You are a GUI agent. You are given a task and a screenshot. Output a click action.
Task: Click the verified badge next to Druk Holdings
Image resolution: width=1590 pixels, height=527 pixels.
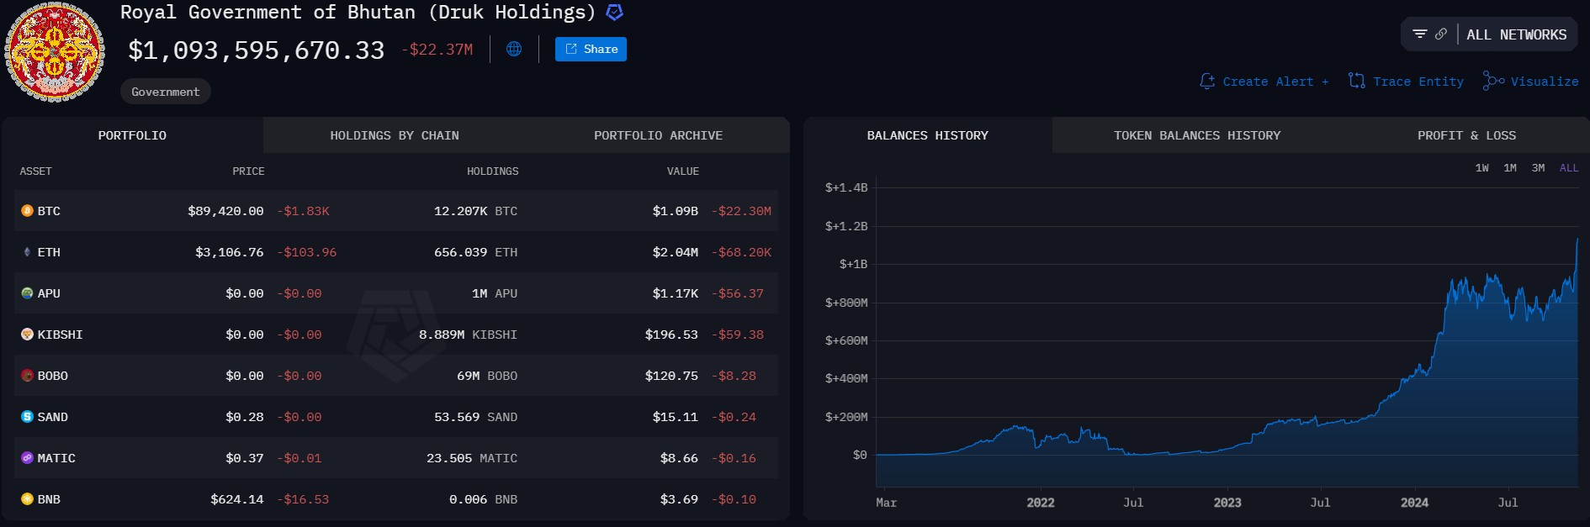coord(615,13)
